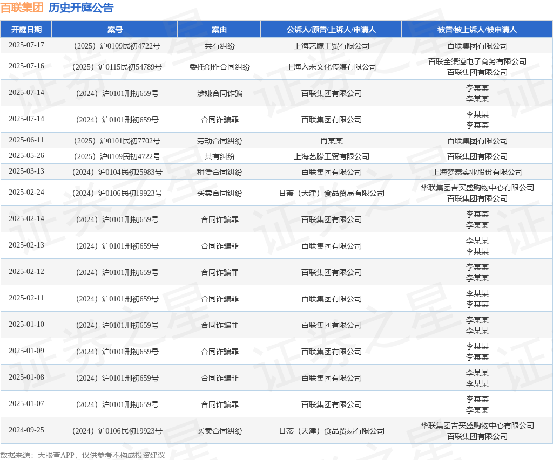Click the date 2025-02-14
This screenshot has width=553, height=460.
point(26,219)
